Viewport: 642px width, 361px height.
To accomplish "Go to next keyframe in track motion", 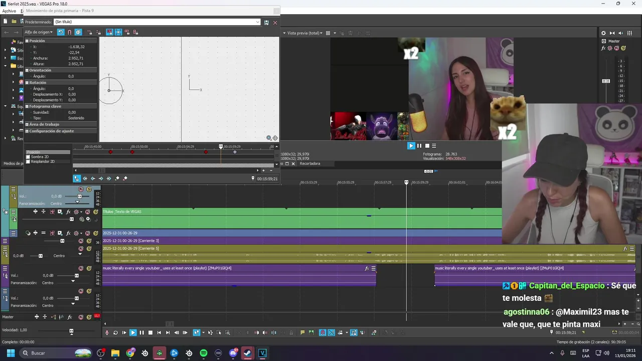I will coord(101,178).
